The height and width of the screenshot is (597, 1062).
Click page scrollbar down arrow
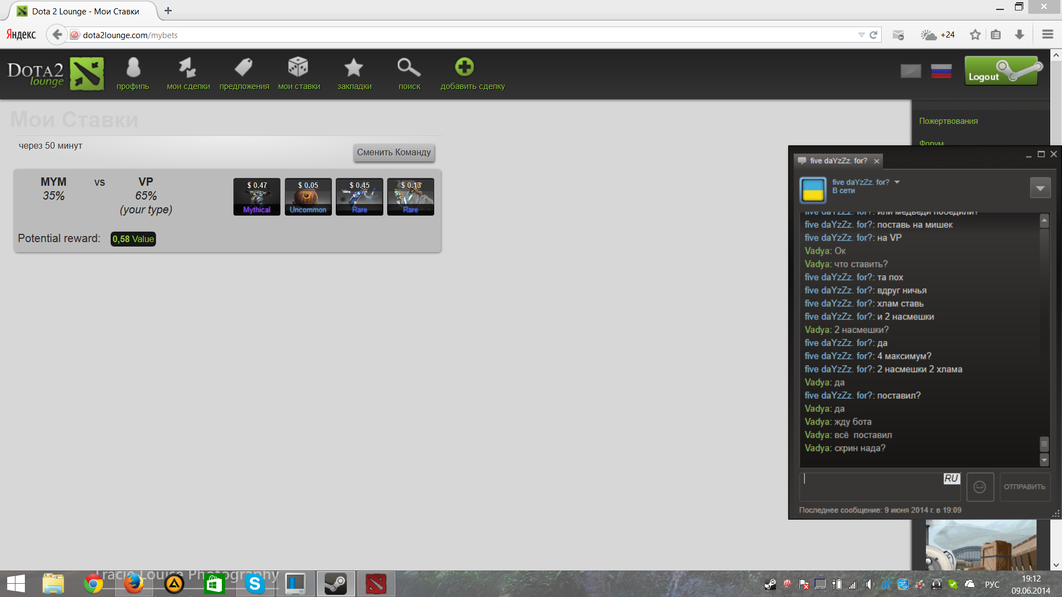(1056, 565)
